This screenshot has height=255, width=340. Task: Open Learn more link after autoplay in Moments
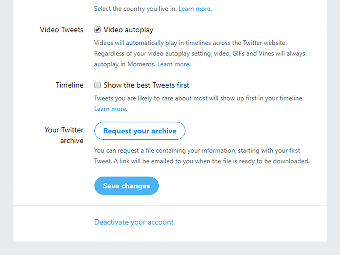[x=173, y=64]
